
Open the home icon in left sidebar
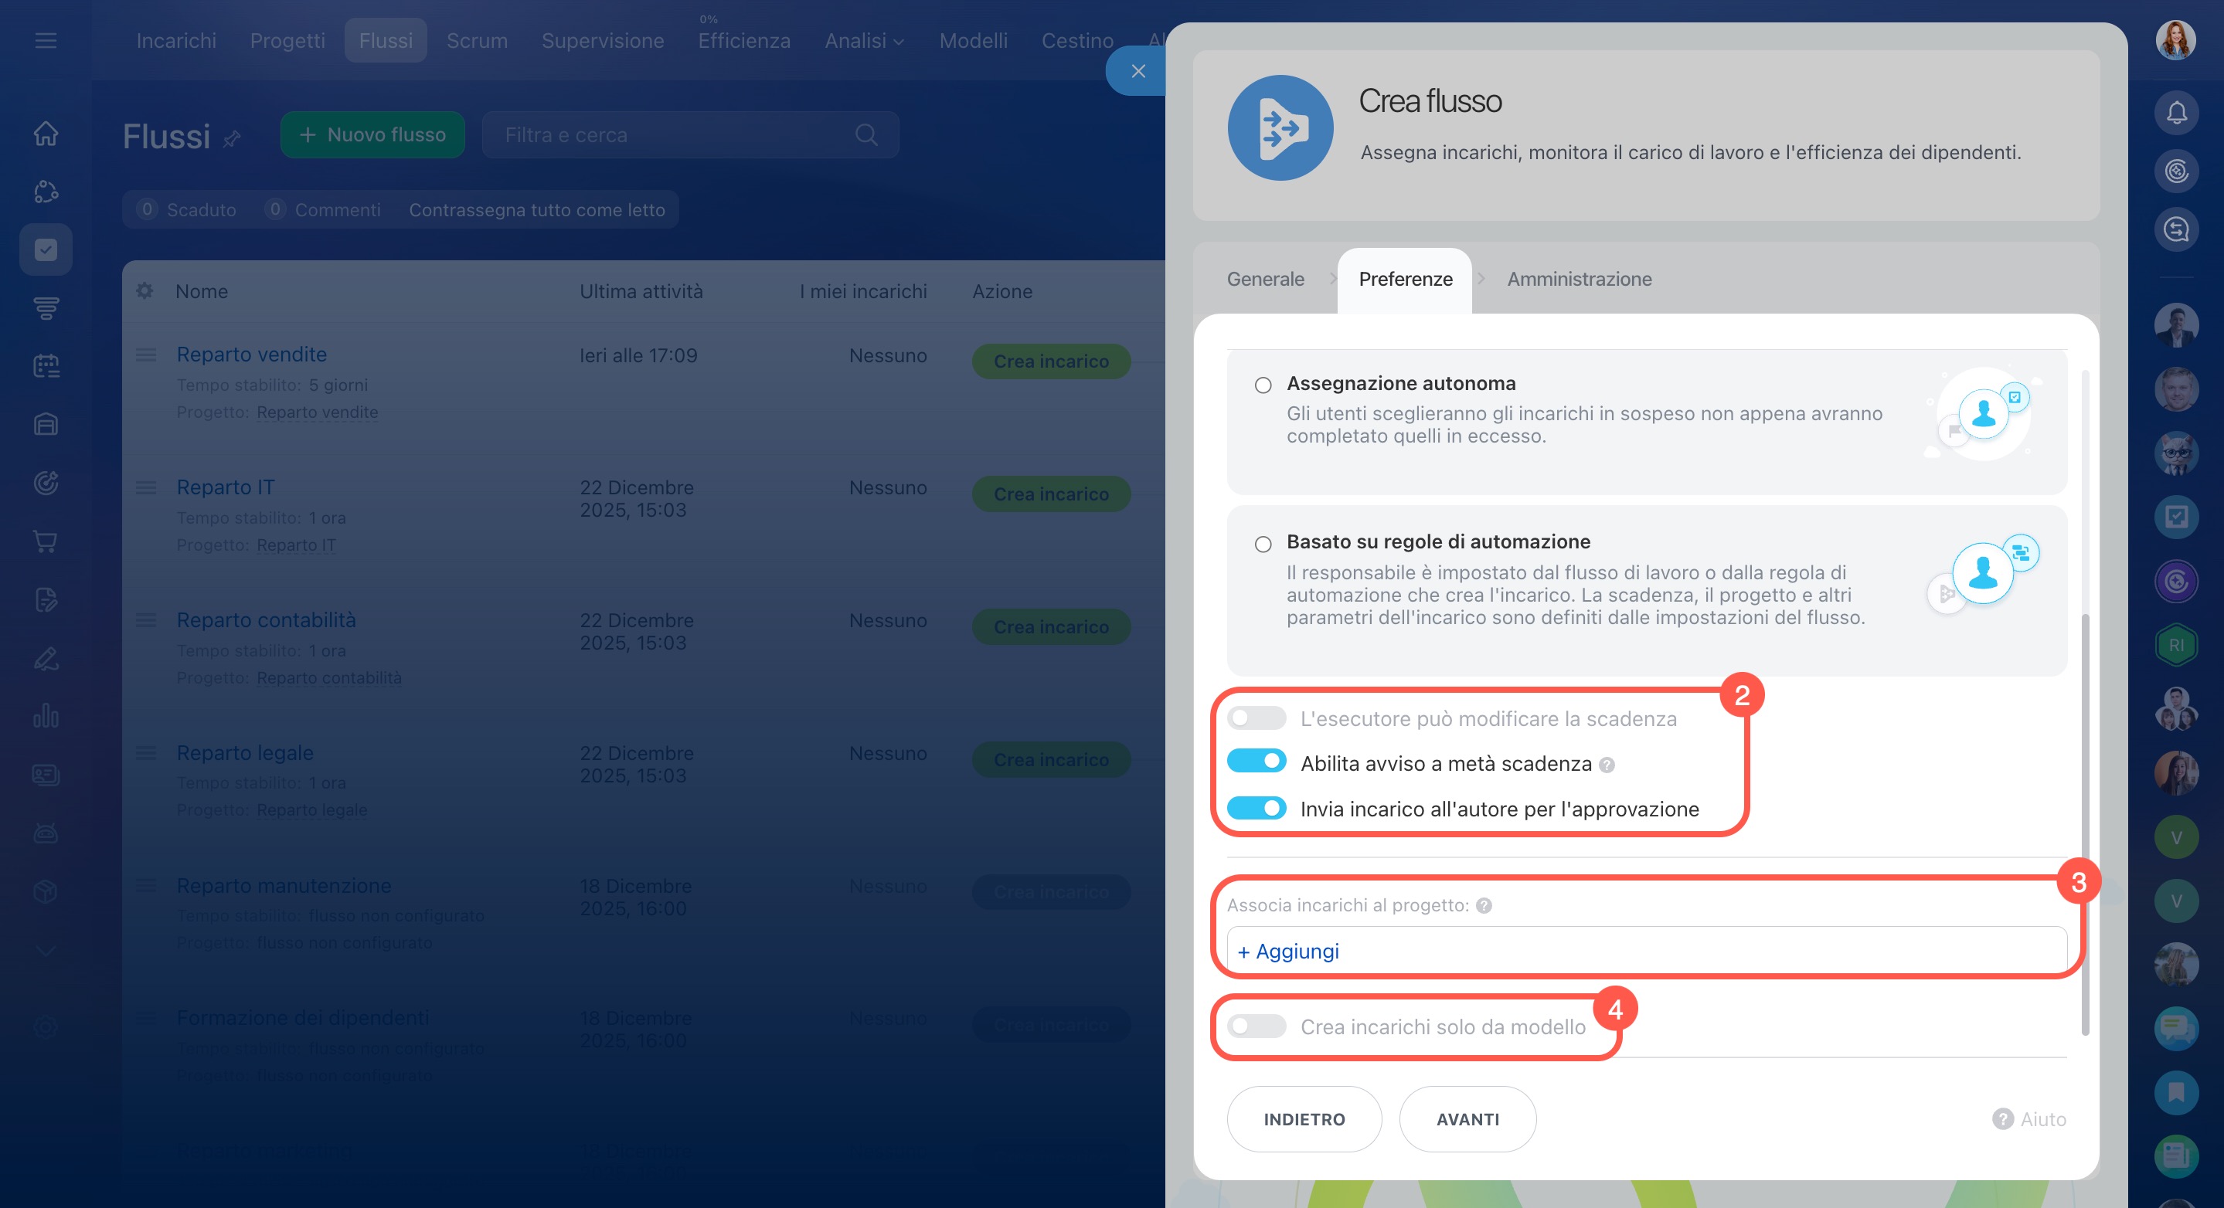click(x=46, y=134)
